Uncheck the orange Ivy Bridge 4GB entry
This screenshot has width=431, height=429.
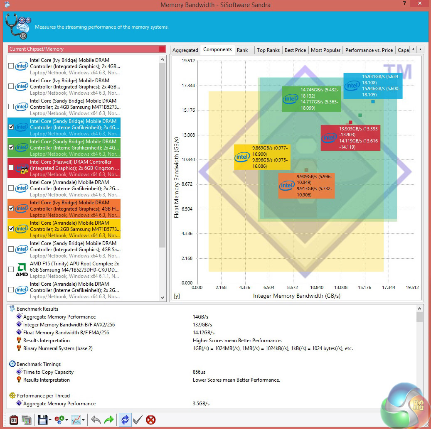[x=11, y=208]
